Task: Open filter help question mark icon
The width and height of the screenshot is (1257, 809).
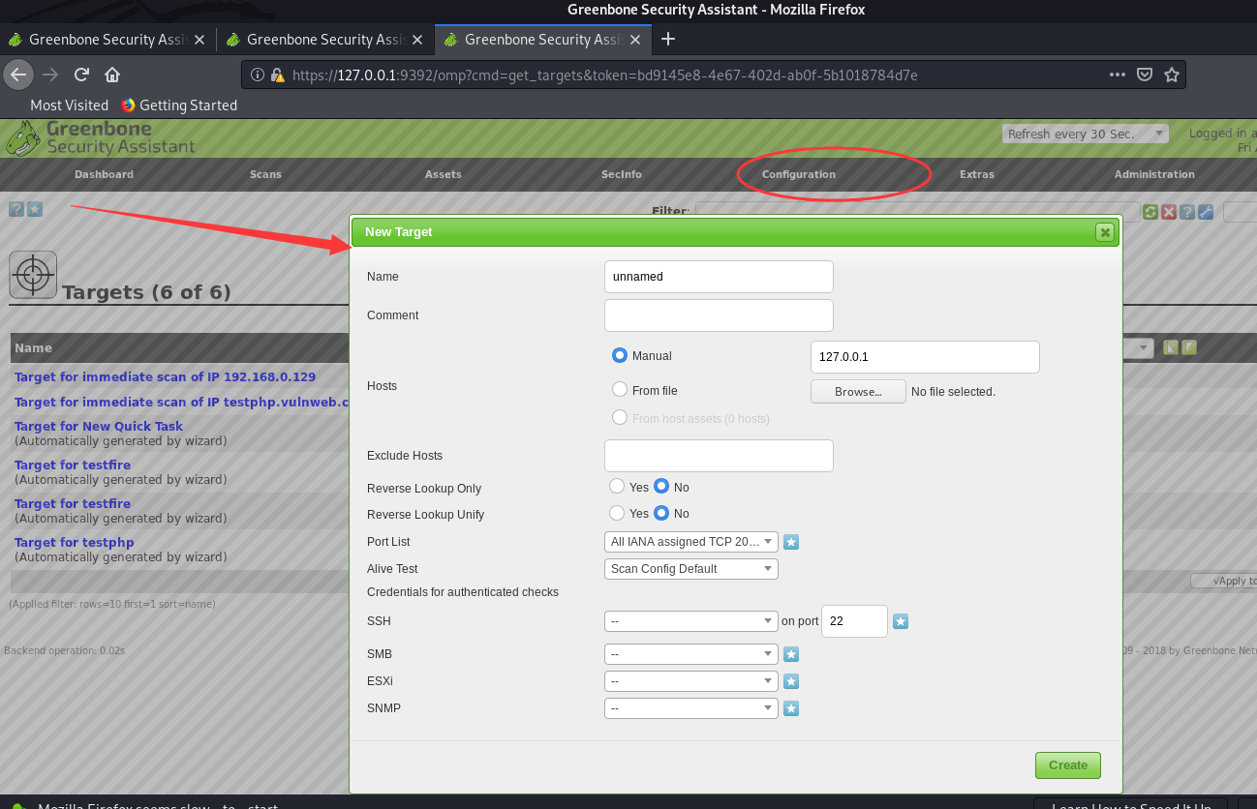Action: click(1187, 212)
